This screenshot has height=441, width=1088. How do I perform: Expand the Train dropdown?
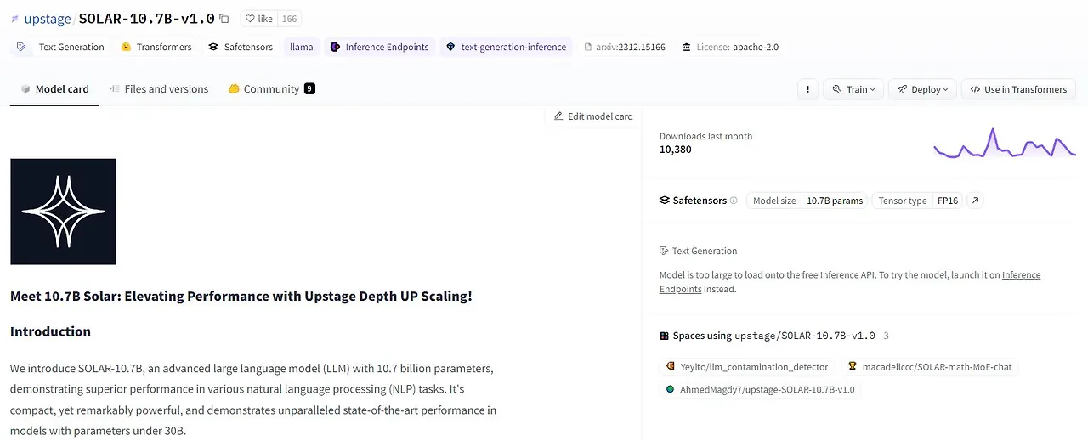(x=854, y=89)
